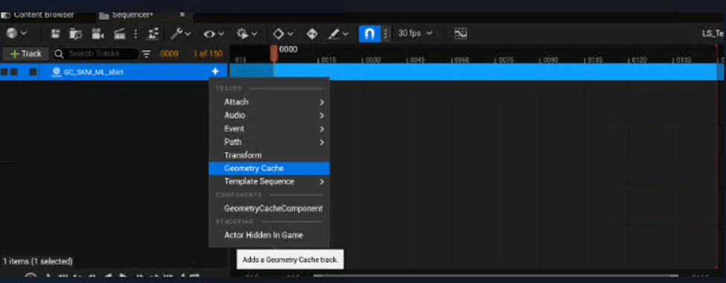Click the '1 of 150' frame text
Image resolution: width=726 pixels, height=283 pixels.
(x=208, y=54)
